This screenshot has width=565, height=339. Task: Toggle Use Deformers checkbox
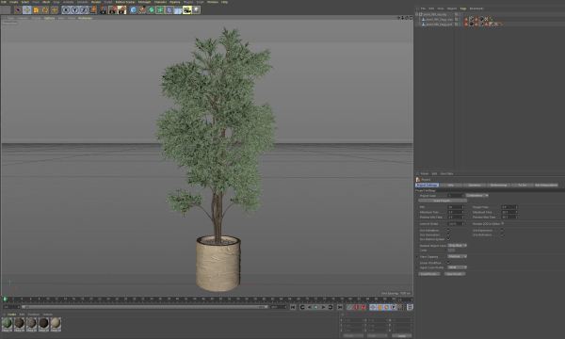coord(502,234)
